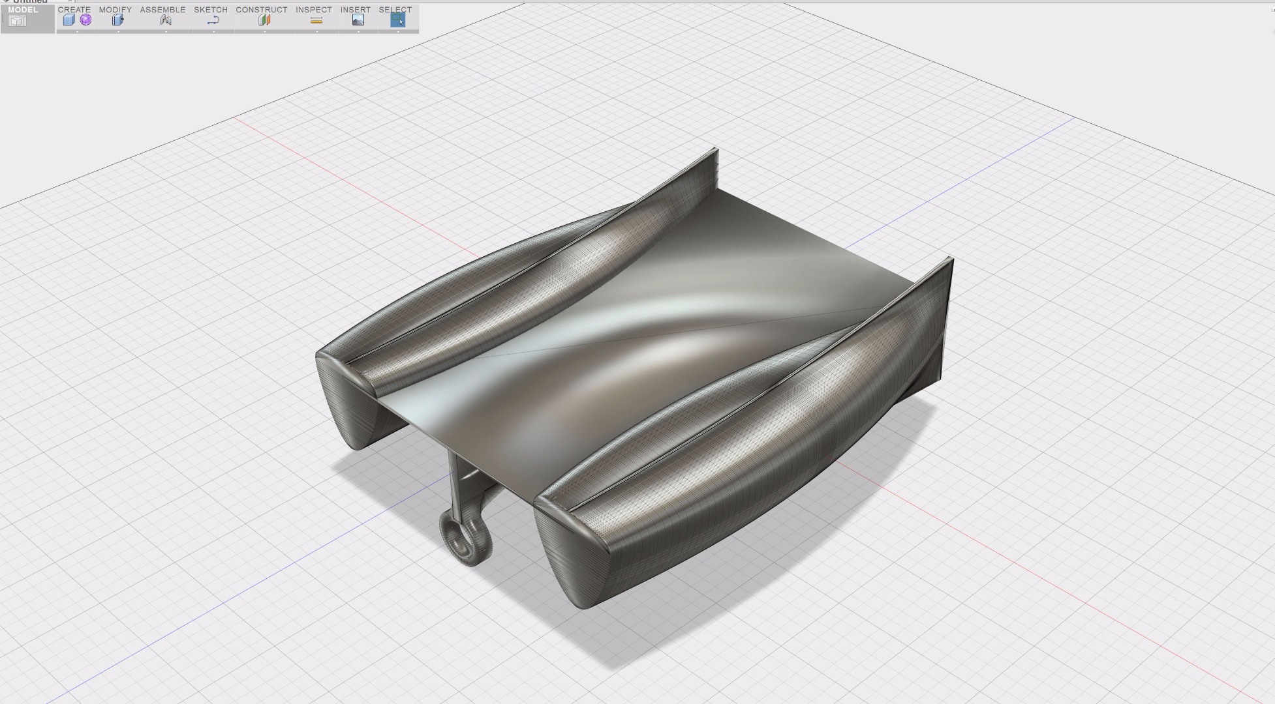Expand the CREATE panel dropdown arrow

tap(77, 31)
